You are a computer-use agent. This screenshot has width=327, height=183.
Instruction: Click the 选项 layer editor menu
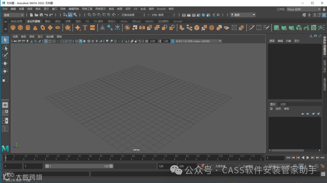pyautogui.click(x=278, y=109)
